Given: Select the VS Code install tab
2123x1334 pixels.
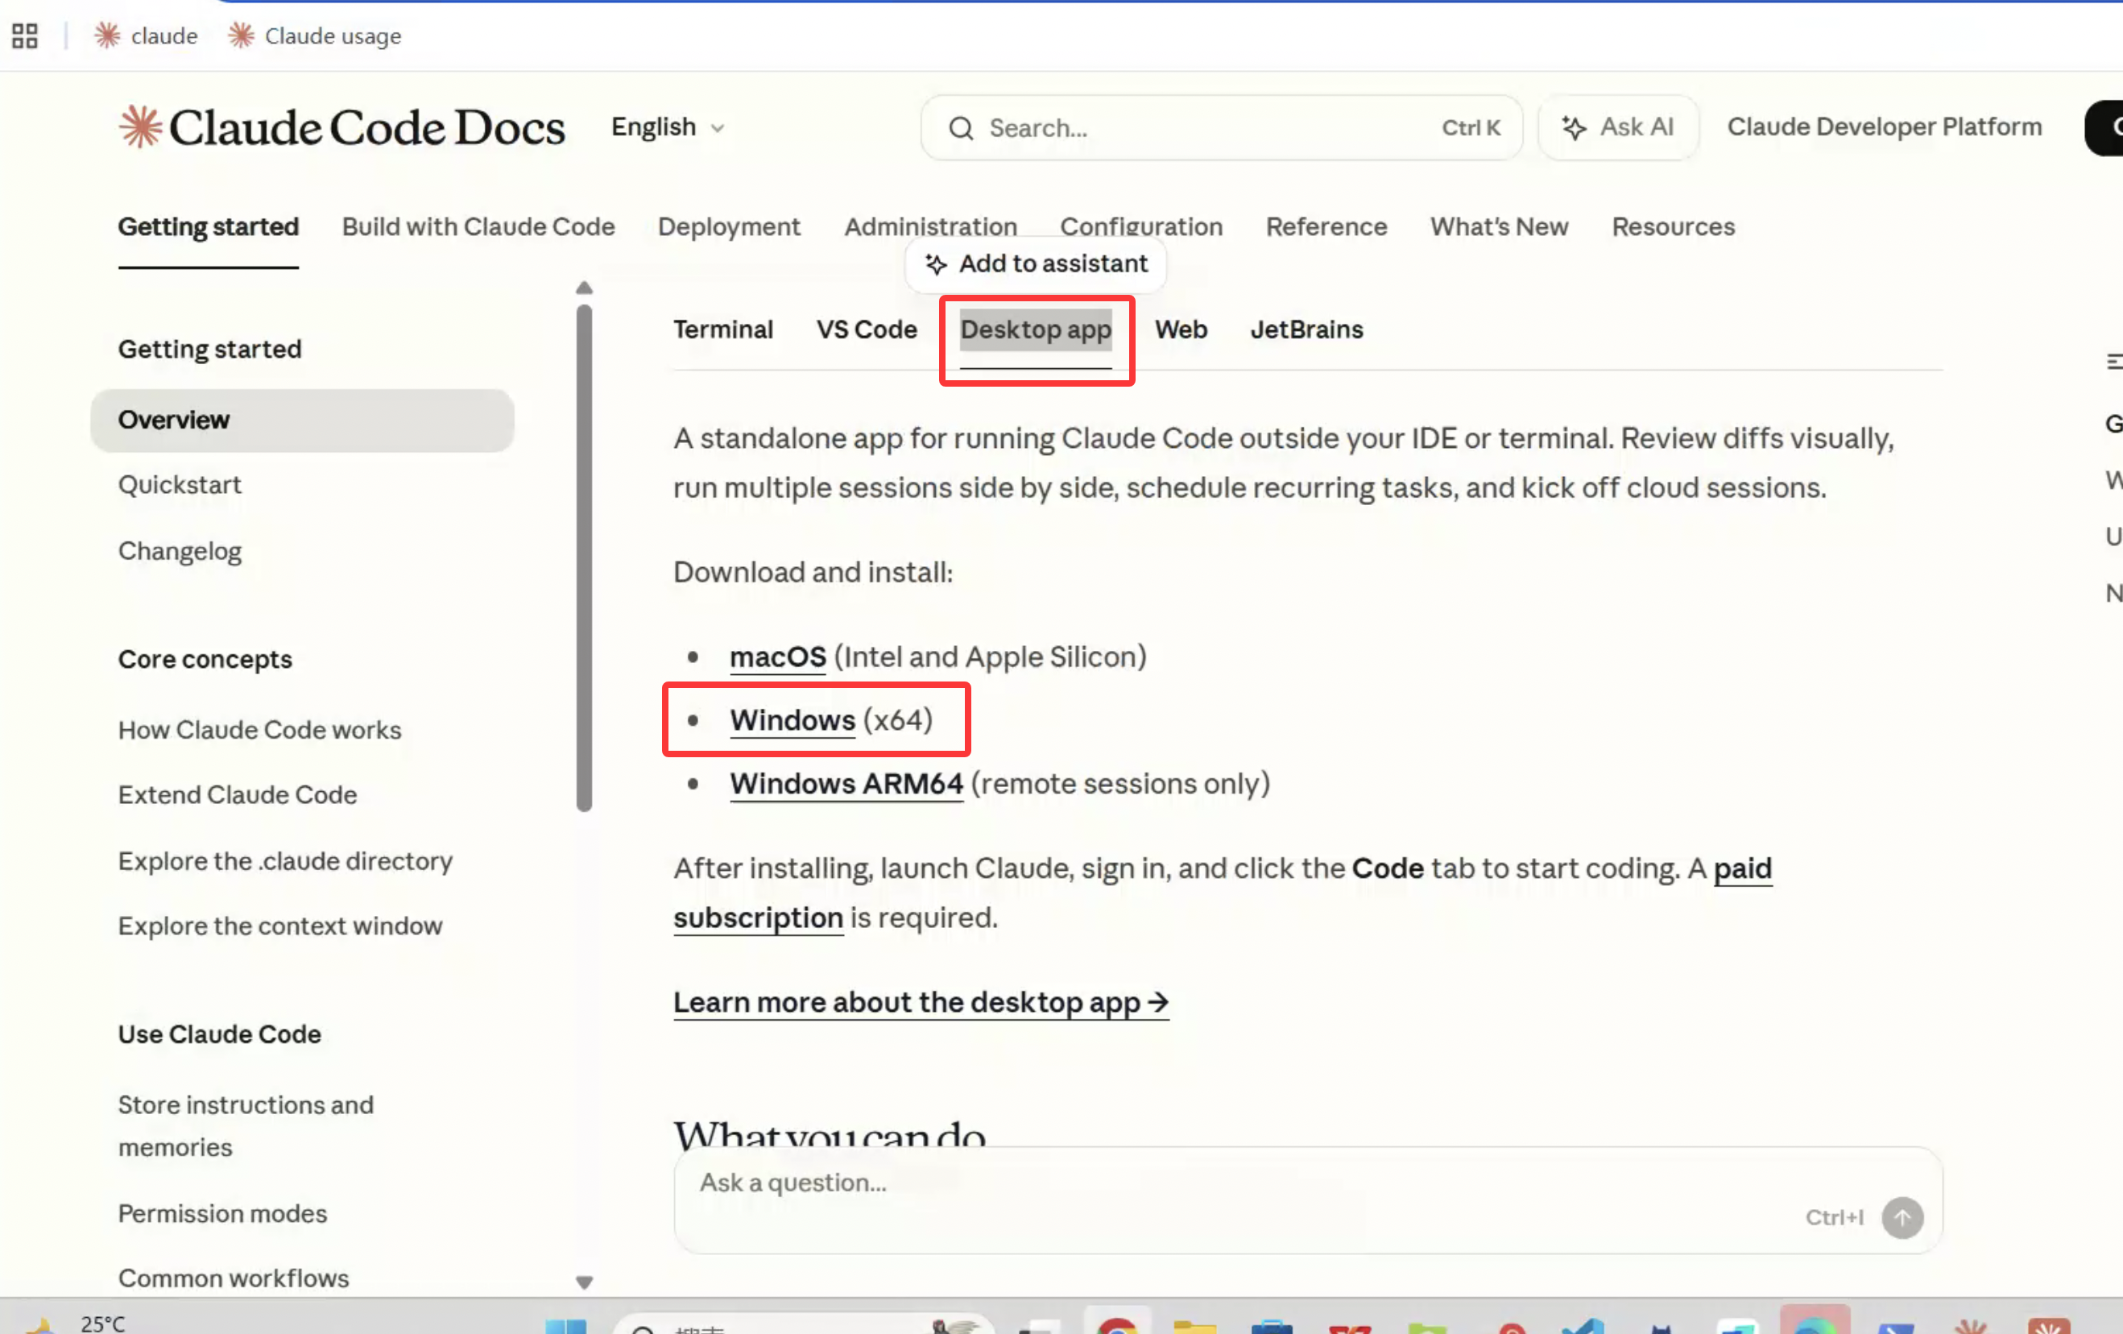Looking at the screenshot, I should (x=866, y=329).
